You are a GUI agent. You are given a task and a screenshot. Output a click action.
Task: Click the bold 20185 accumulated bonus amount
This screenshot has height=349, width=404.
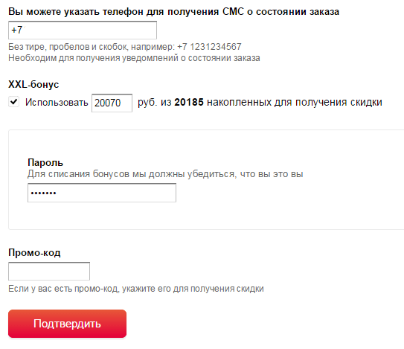click(x=189, y=103)
